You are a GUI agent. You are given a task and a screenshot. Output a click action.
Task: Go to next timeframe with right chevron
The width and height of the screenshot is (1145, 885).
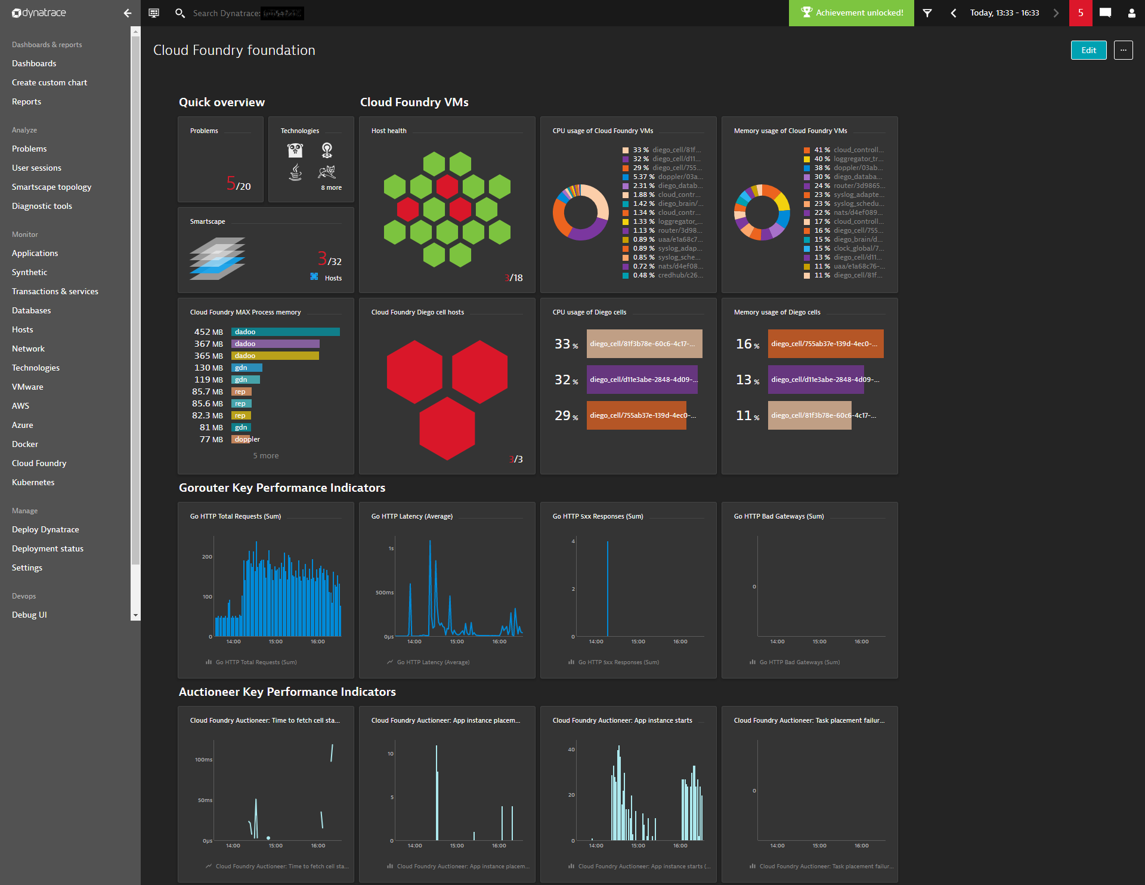(1056, 13)
